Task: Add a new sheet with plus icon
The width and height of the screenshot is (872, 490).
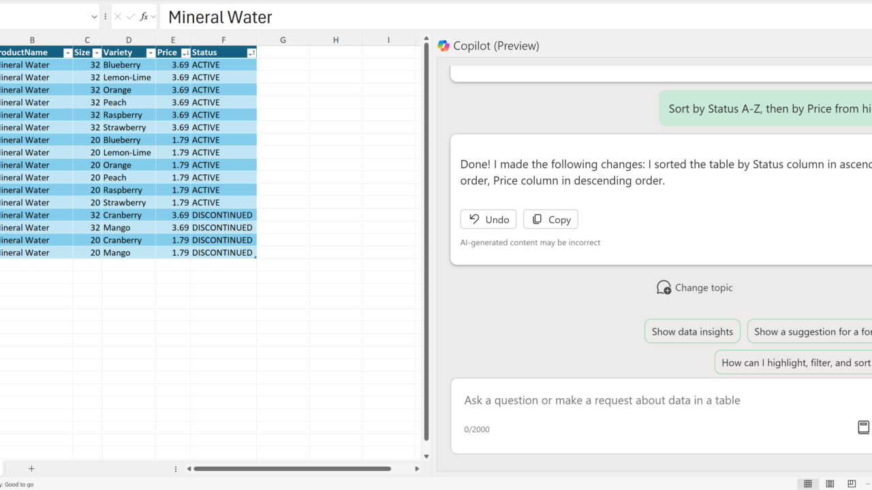Action: (x=31, y=468)
